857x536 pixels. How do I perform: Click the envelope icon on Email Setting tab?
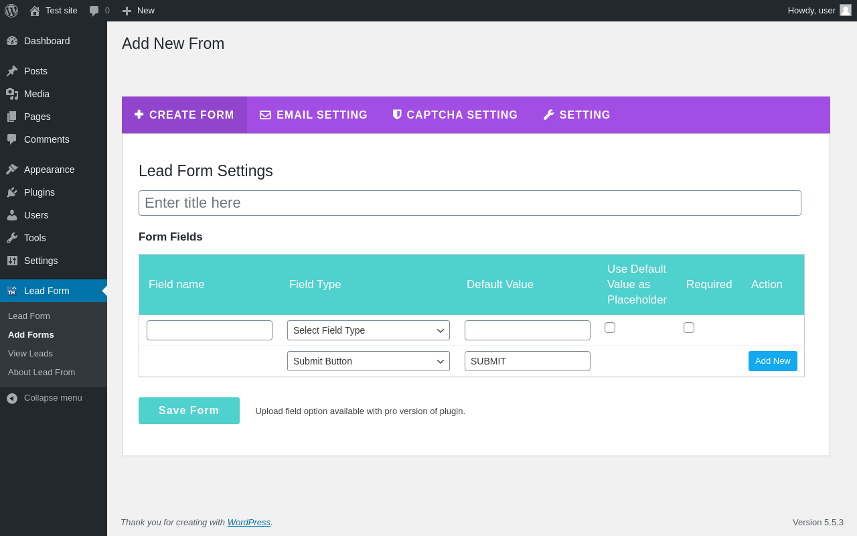(x=265, y=115)
